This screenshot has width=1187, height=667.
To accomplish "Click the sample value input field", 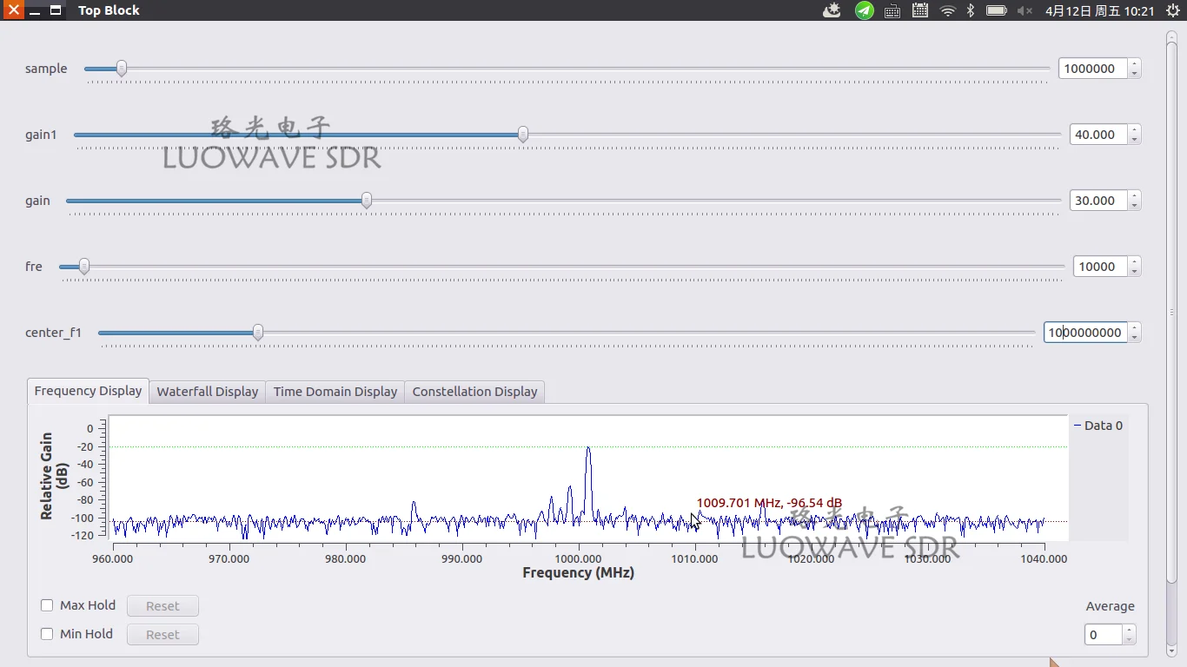I will click(1093, 68).
